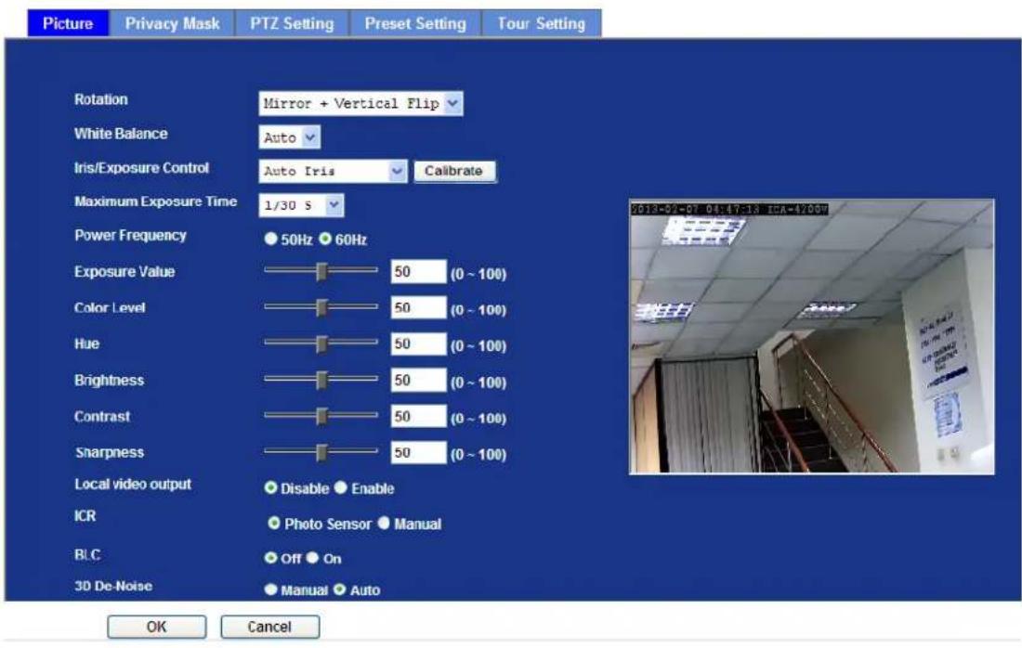Switch to the Picture tab

coord(68,23)
